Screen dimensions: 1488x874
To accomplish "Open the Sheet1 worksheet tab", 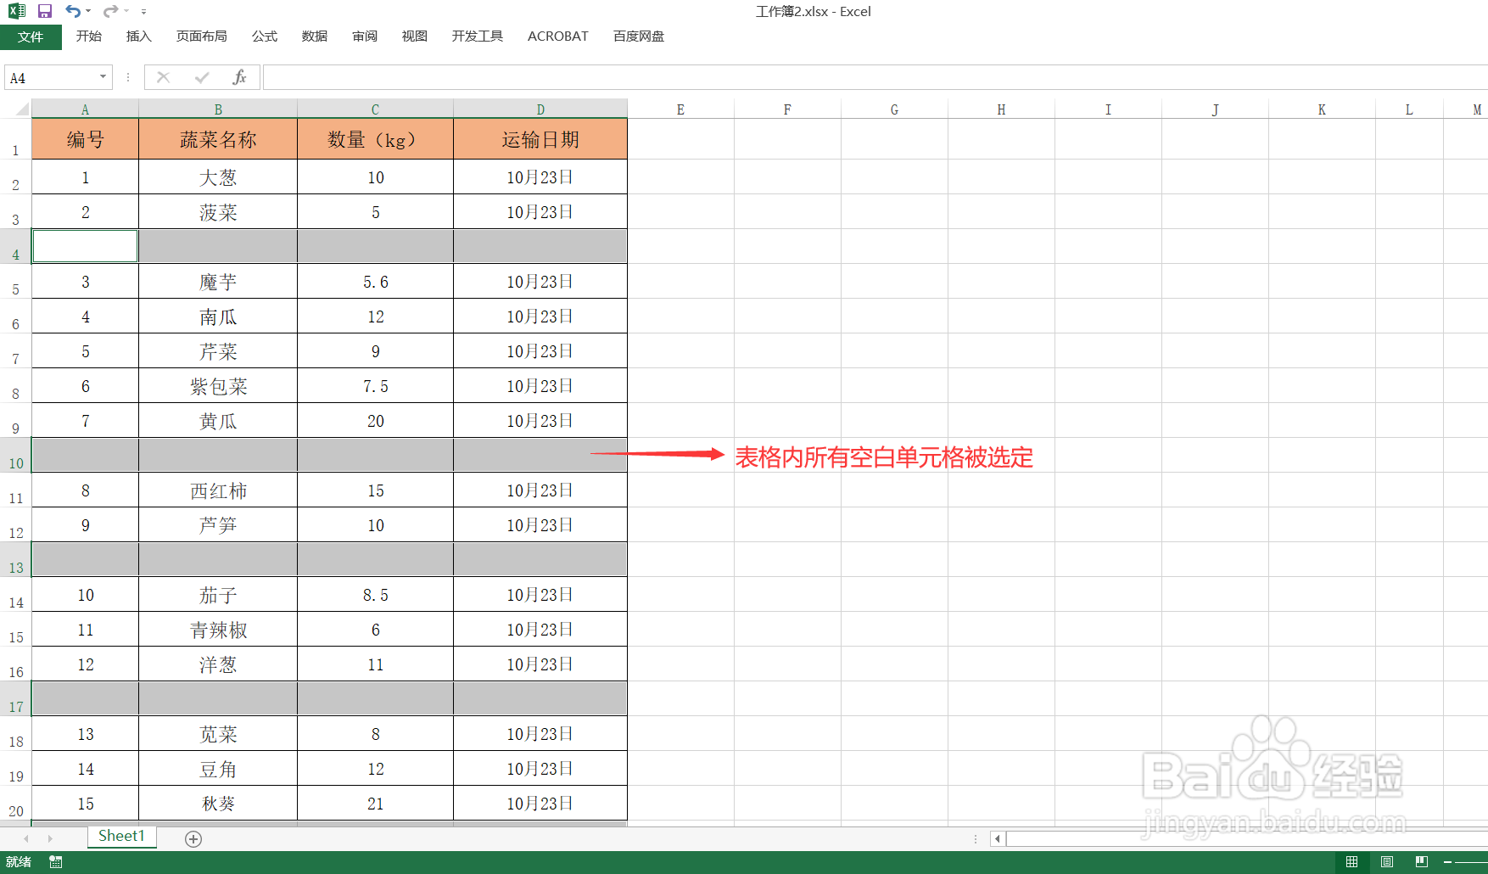I will click(121, 837).
